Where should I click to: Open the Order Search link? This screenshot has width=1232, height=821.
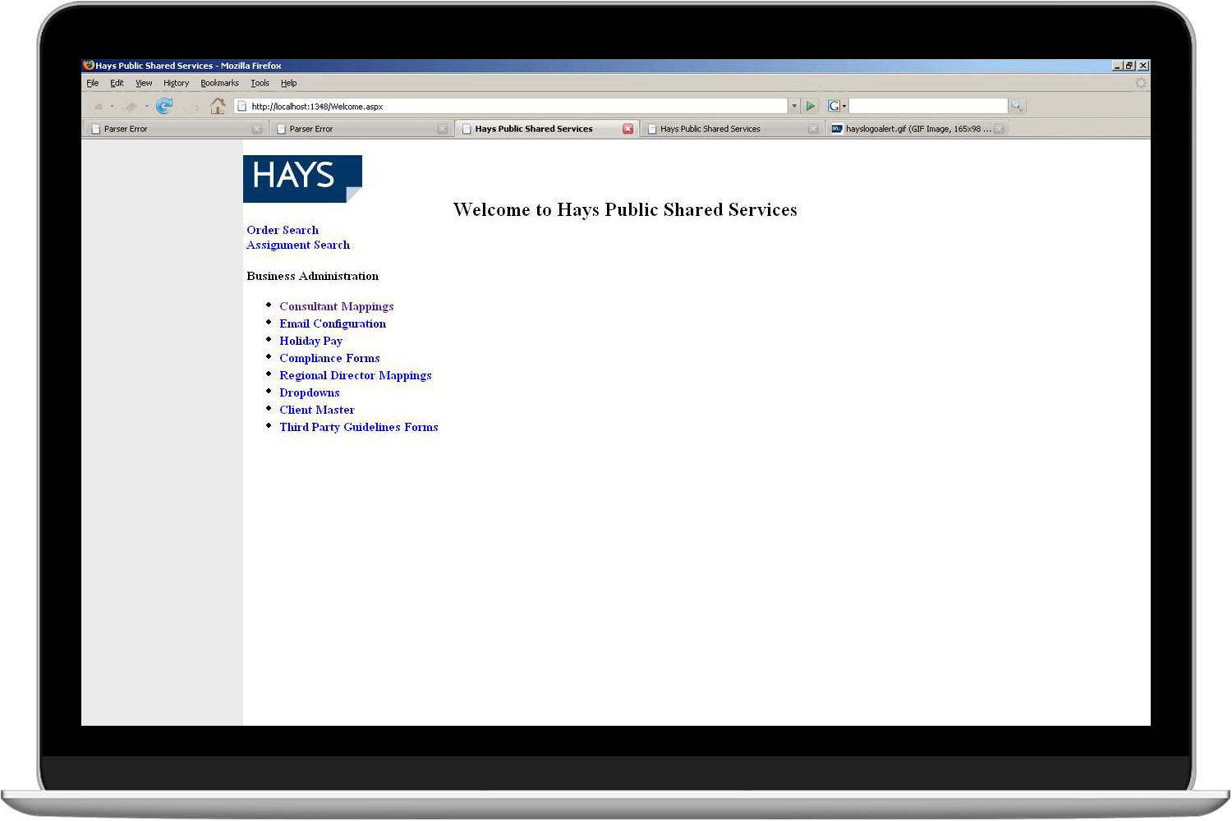(283, 230)
